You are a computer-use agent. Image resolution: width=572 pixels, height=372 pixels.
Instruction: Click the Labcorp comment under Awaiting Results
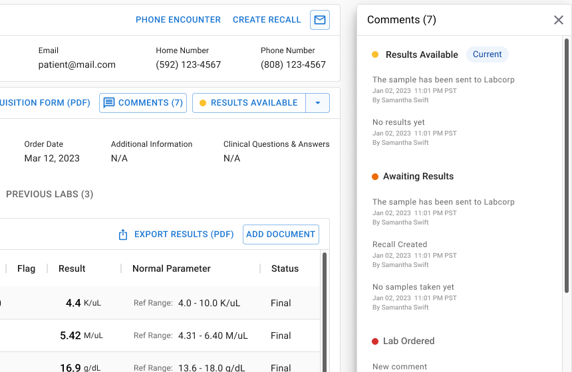tap(443, 202)
